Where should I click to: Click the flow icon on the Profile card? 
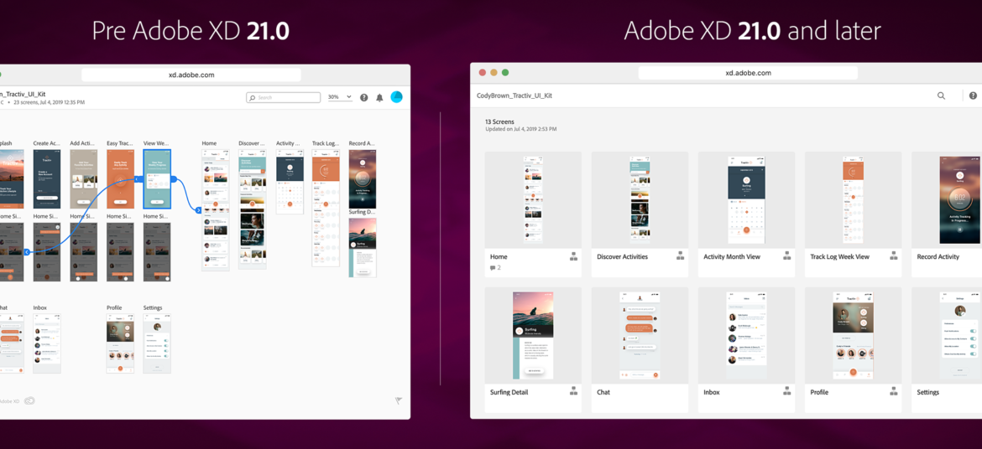[x=893, y=391]
